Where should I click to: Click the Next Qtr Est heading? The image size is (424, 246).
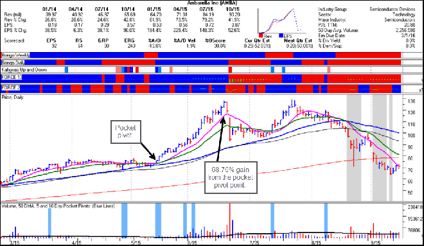298,40
